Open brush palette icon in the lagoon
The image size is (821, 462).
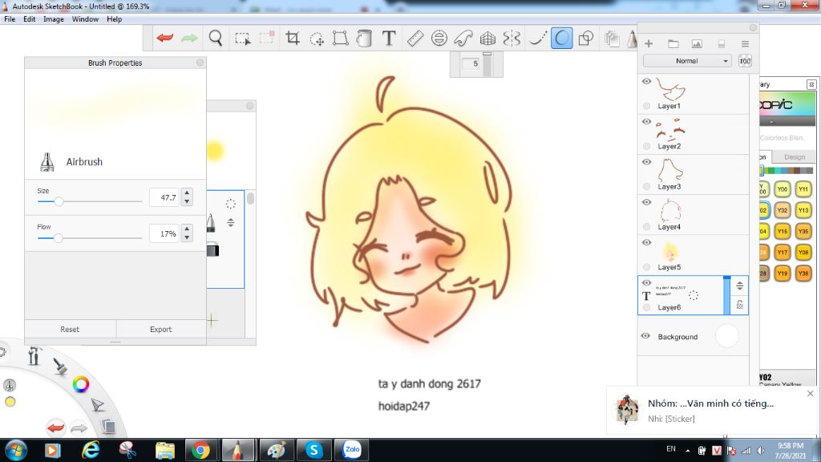coord(61,366)
